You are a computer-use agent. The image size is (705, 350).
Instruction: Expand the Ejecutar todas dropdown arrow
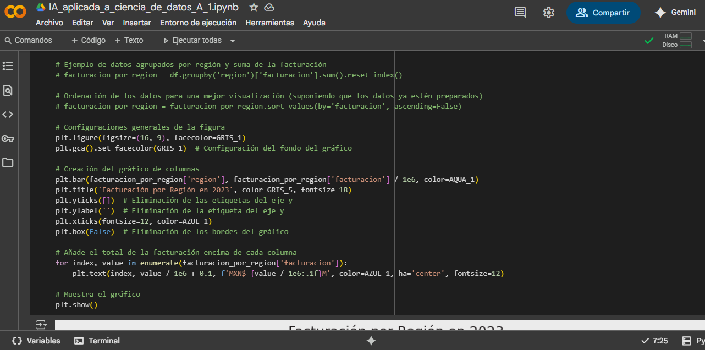tap(233, 41)
